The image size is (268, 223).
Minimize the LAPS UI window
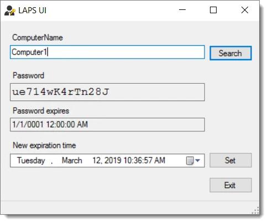pos(182,10)
